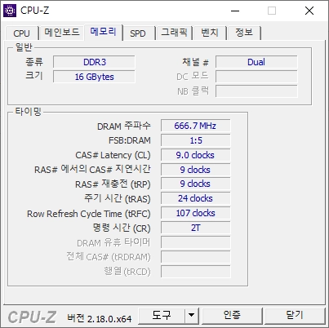Open the CPU tab

click(21, 33)
